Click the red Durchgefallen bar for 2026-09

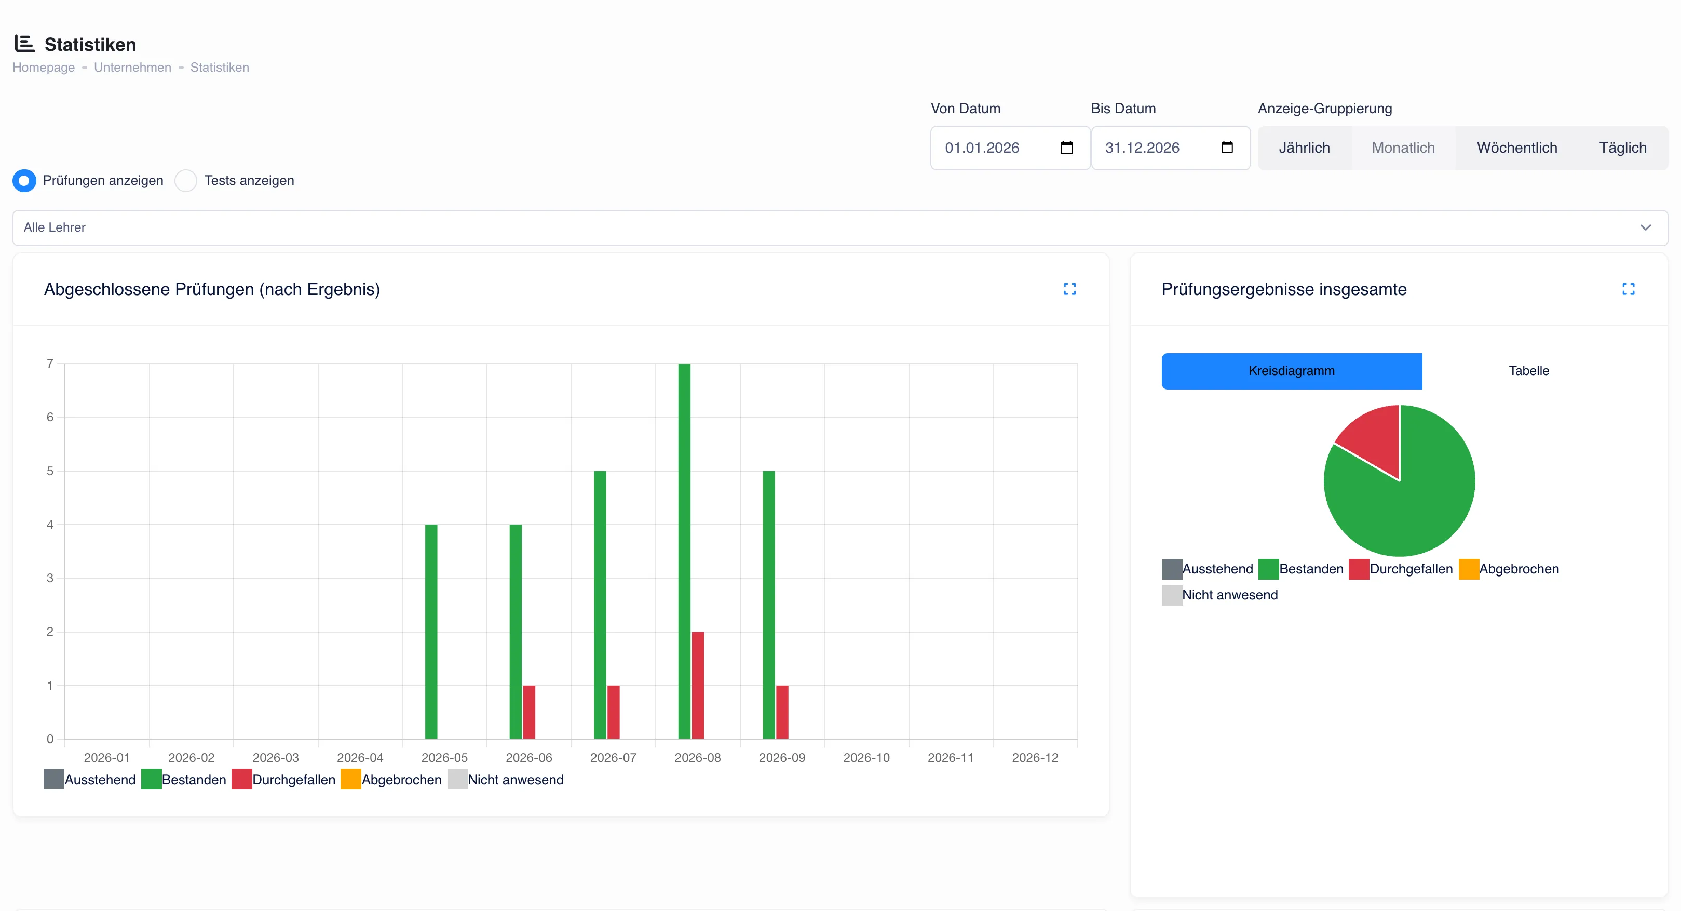[782, 712]
